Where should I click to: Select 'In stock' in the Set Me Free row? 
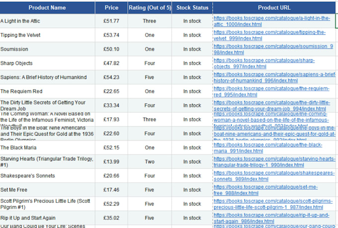(192, 190)
